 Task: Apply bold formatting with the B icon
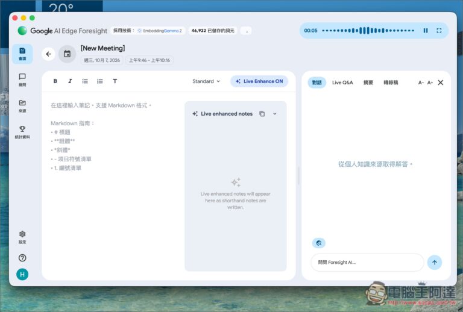(55, 81)
